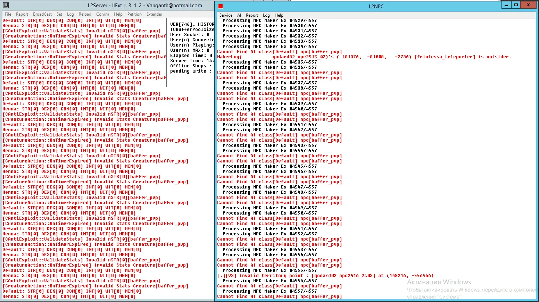Open the AI menu in L2NPC
The width and height of the screenshot is (539, 302).
point(239,15)
